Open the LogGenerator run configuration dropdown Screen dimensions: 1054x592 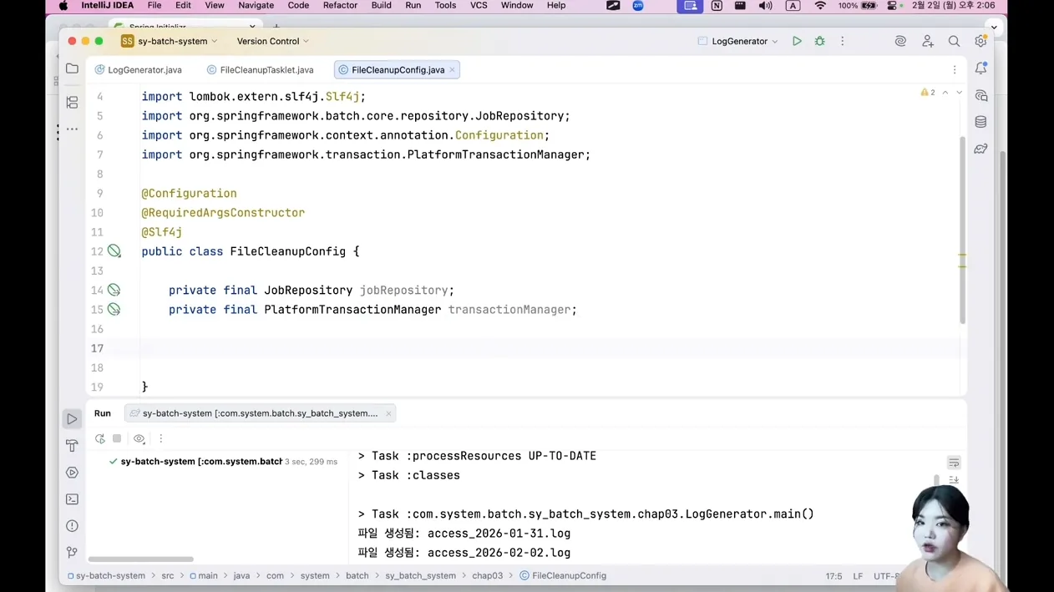[738, 41]
